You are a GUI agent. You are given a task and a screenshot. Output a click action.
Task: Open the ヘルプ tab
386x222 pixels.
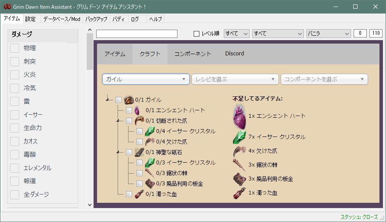(x=156, y=19)
